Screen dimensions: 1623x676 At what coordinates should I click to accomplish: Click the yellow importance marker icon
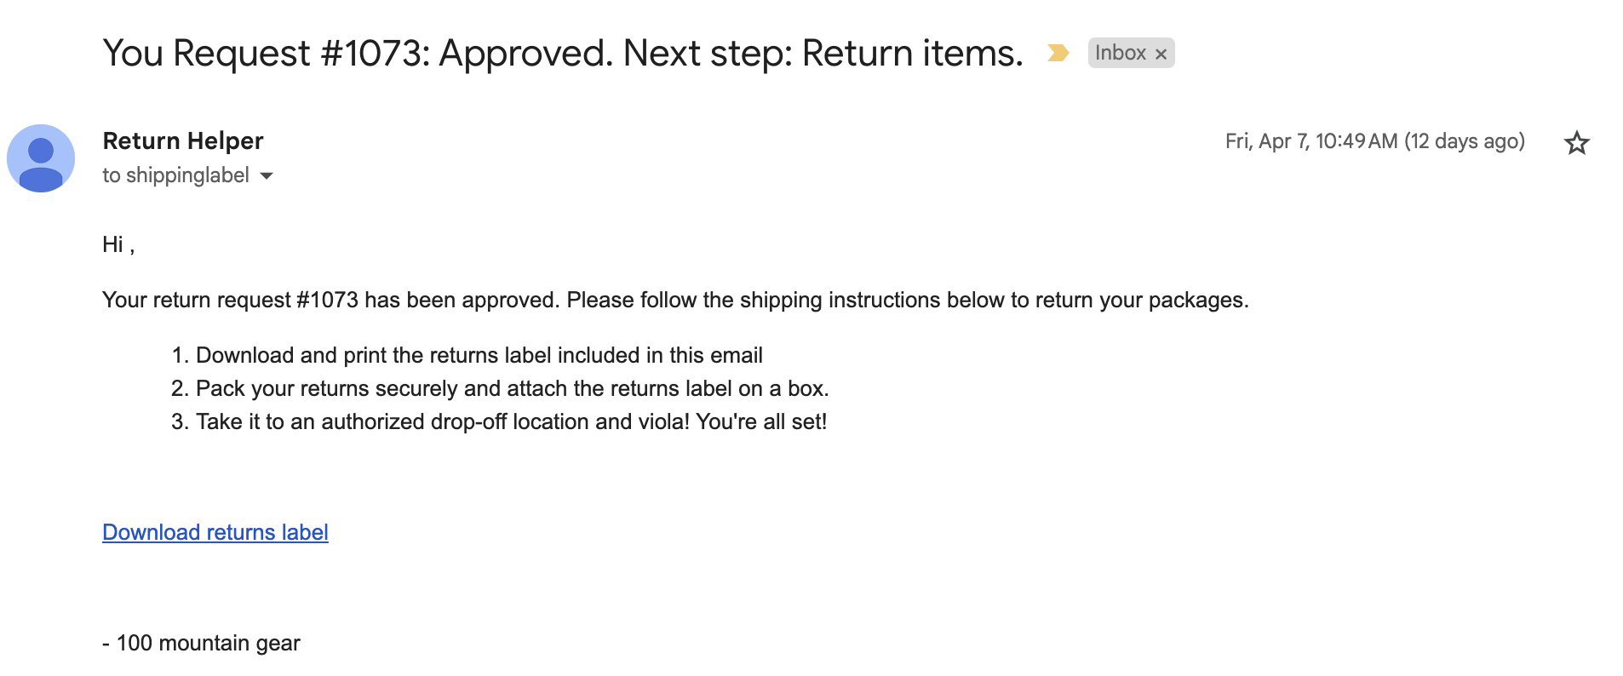pyautogui.click(x=1058, y=53)
